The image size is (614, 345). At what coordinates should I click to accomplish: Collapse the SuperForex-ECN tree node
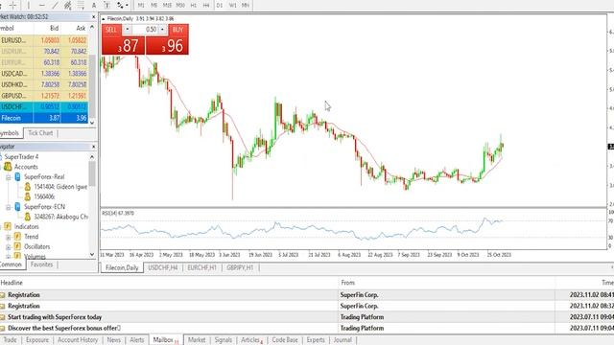point(9,207)
